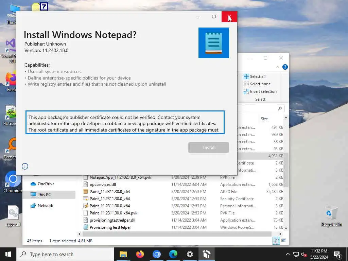
Task: Click the muted volume tray icon
Action: tap(304, 254)
